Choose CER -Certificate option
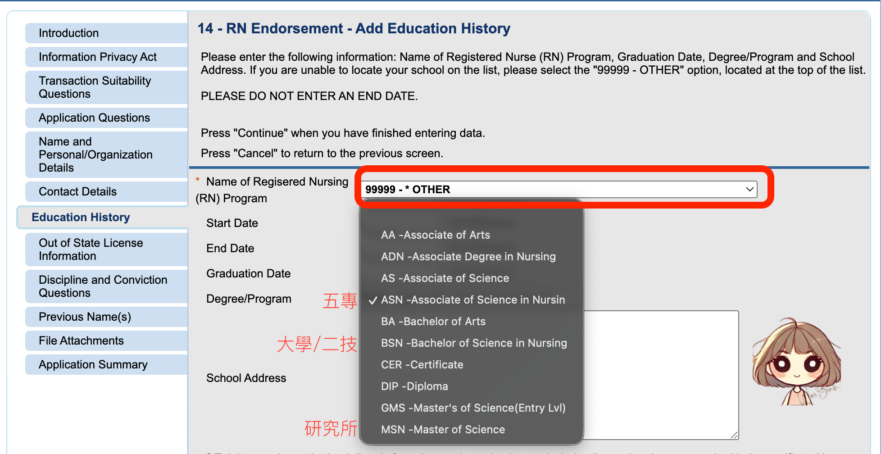 [471, 364]
